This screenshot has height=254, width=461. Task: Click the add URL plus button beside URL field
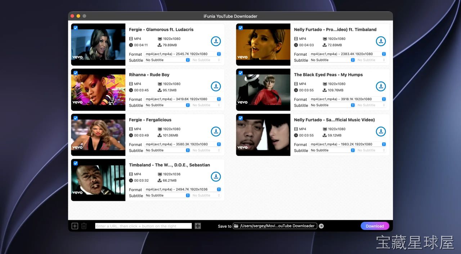point(198,226)
